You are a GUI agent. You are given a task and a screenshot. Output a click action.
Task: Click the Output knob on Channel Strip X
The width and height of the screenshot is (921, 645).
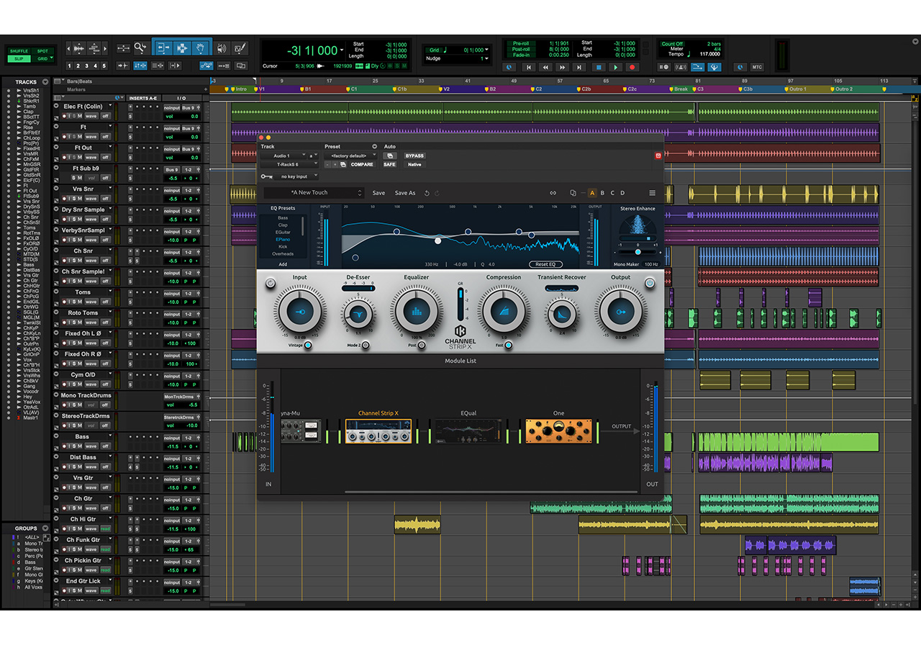(620, 312)
